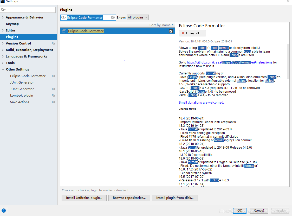Image resolution: width=292 pixels, height=216 pixels.
Task: Open settings search magnifier options
Action: click(3, 10)
